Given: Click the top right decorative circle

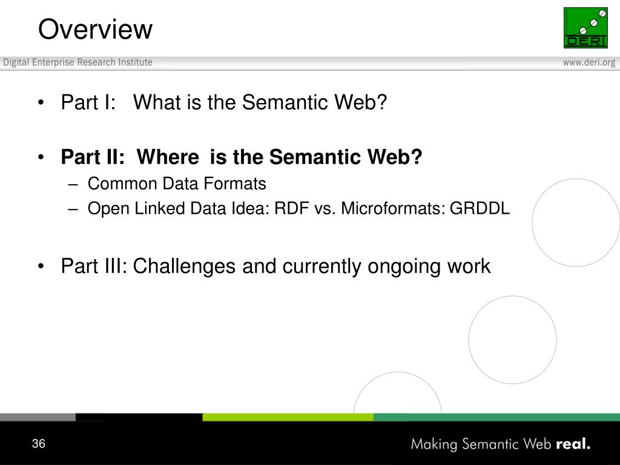Looking at the screenshot, I should click(x=576, y=223).
